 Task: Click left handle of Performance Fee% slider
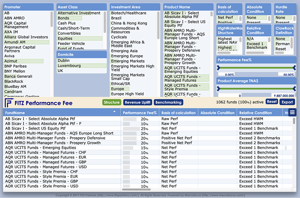218,68
